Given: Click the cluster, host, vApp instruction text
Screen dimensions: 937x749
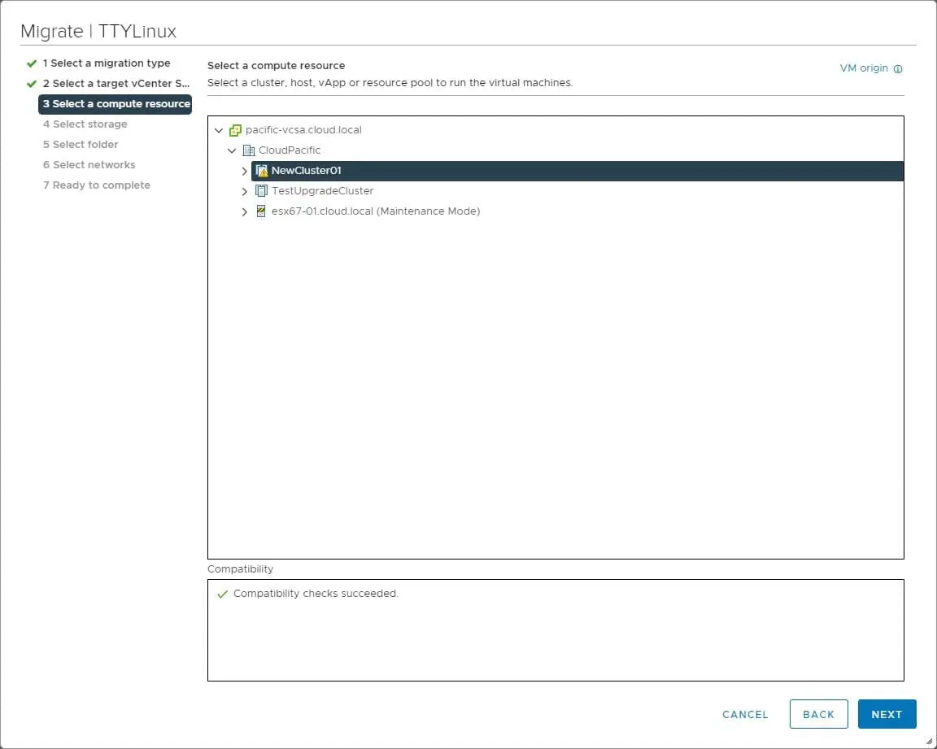Looking at the screenshot, I should [390, 83].
